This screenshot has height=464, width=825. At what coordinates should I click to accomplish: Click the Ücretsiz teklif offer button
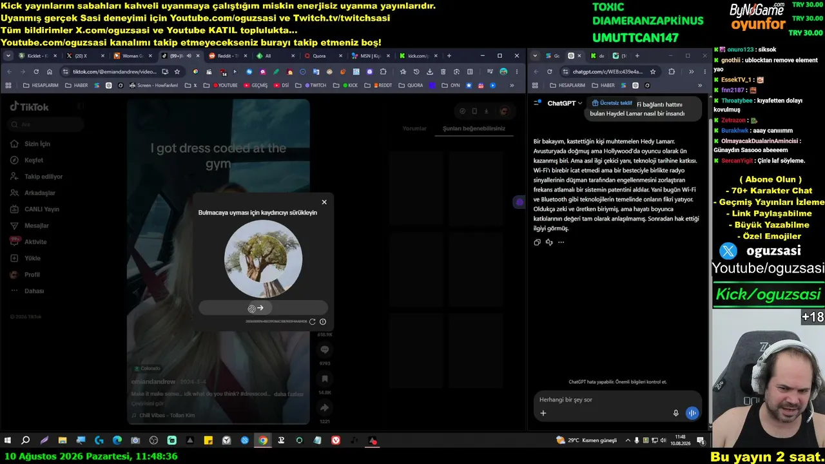pyautogui.click(x=612, y=103)
